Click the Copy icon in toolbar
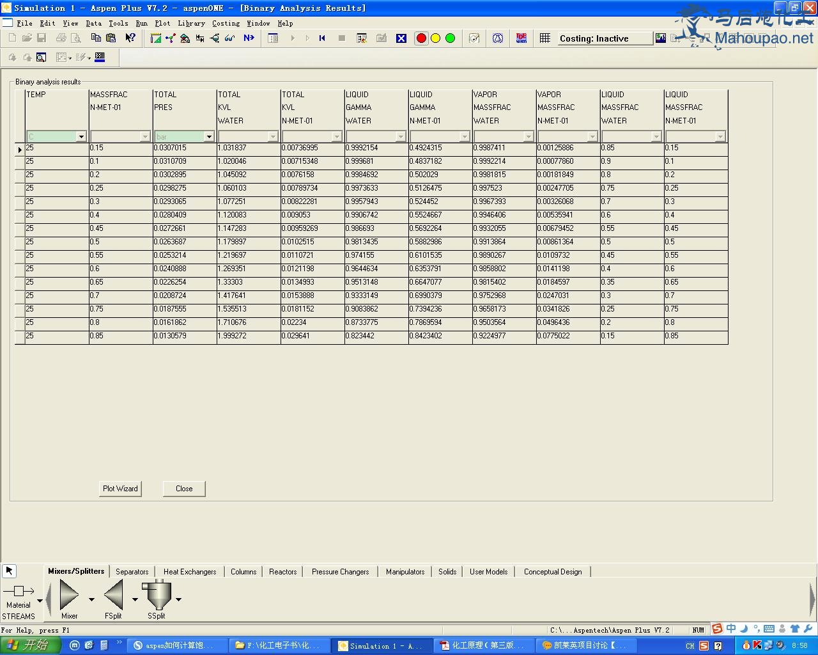The height and width of the screenshot is (655, 818). click(96, 38)
